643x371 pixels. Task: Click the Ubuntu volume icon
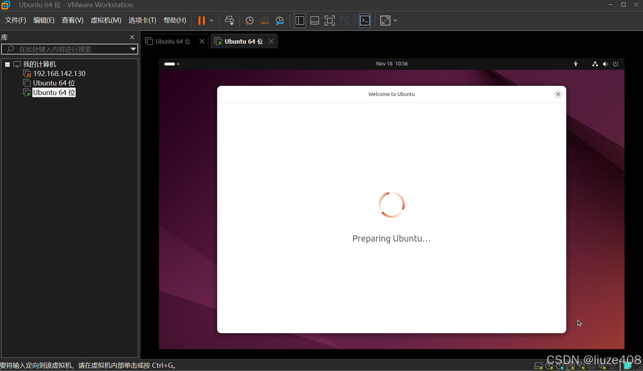[x=605, y=64]
